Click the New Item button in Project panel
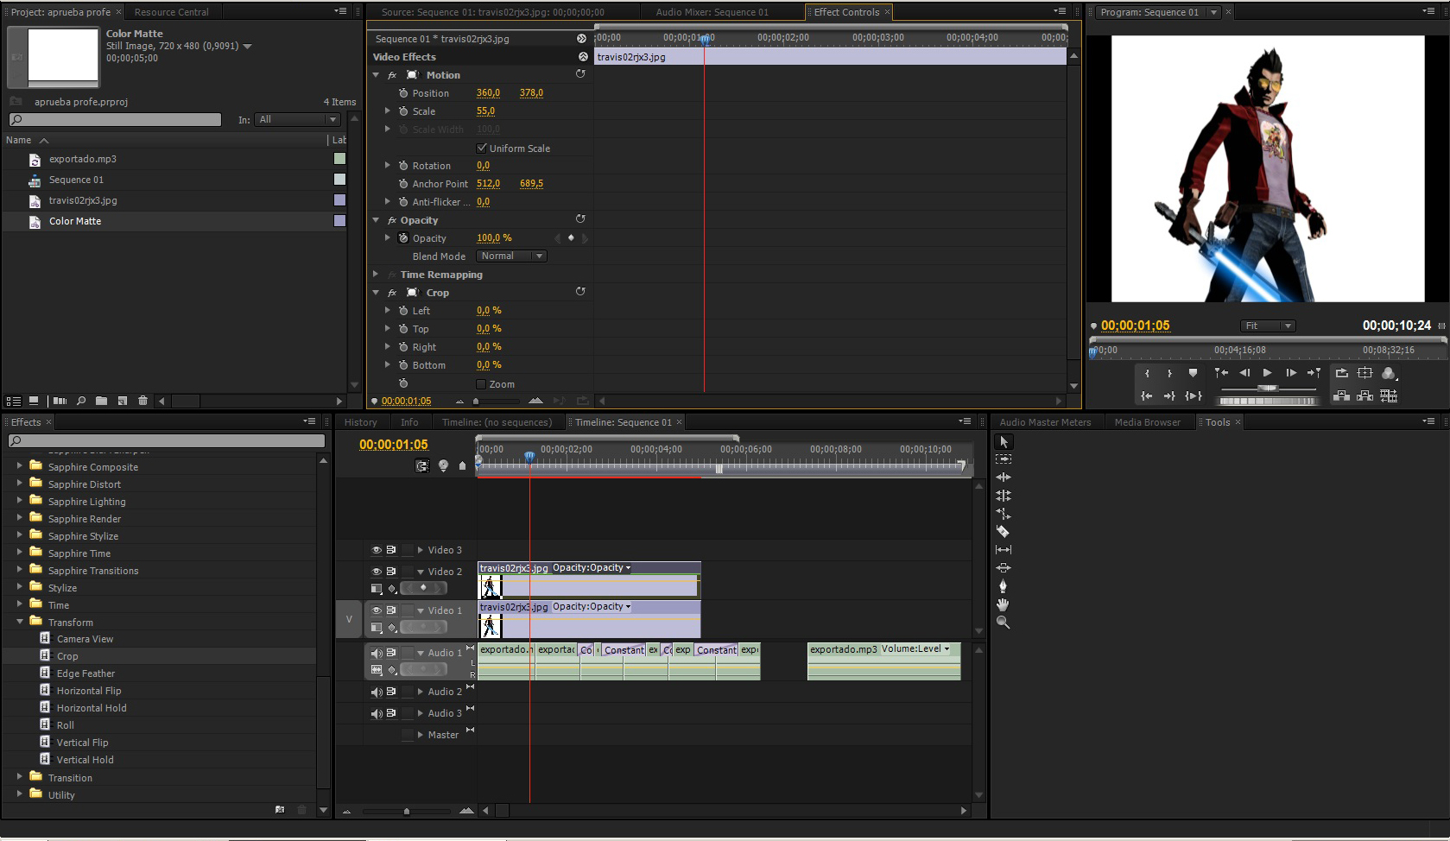 point(123,401)
